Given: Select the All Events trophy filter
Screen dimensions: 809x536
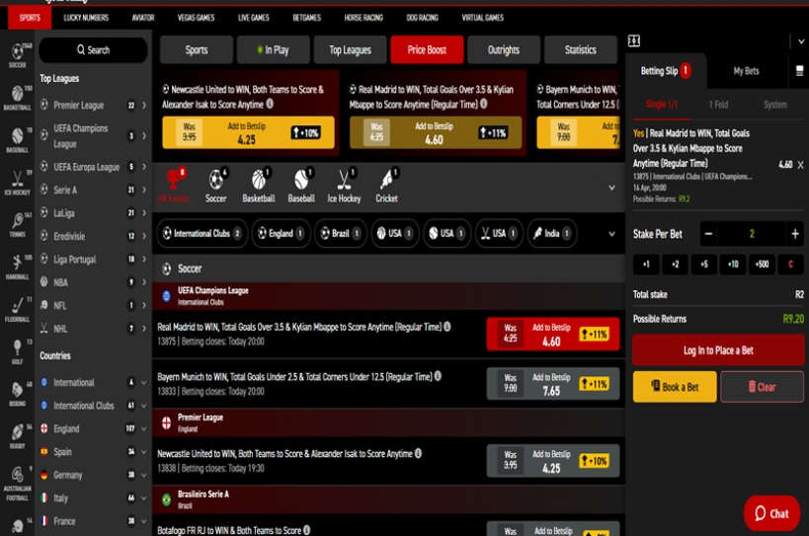Looking at the screenshot, I should (x=174, y=186).
